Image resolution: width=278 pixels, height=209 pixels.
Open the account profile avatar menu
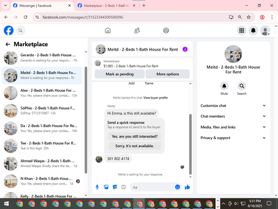pyautogui.click(x=265, y=31)
